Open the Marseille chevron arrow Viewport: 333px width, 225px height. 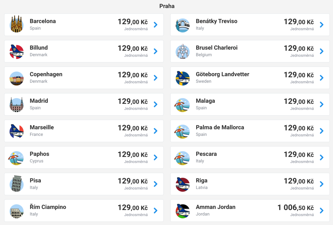tap(155, 131)
